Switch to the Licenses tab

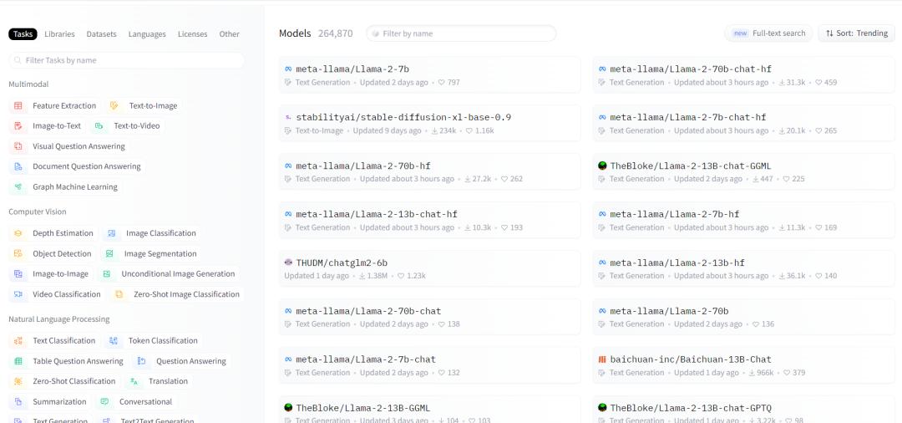pyautogui.click(x=193, y=34)
